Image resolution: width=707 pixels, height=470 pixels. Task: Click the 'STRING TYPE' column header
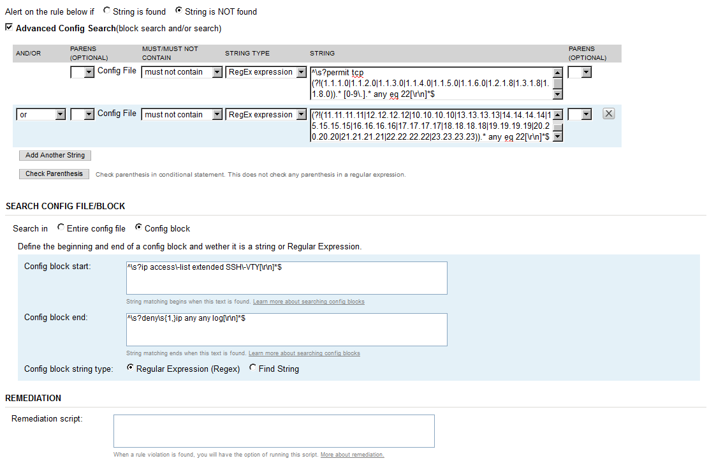tap(247, 53)
